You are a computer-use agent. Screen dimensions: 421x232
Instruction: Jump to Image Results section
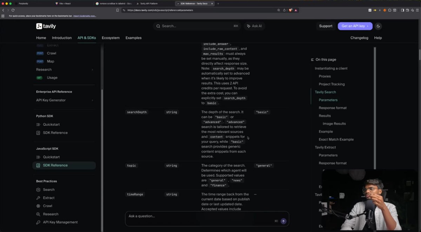pyautogui.click(x=334, y=124)
